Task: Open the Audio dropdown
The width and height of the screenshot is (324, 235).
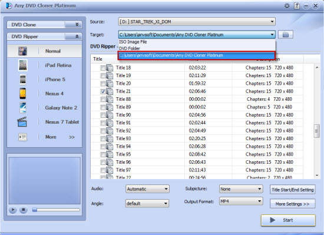Action: (x=147, y=189)
